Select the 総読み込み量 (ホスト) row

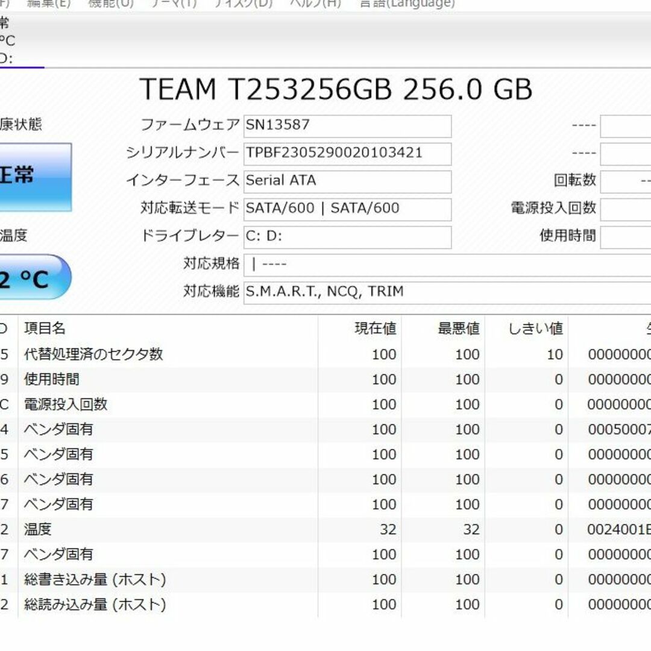[x=325, y=605]
